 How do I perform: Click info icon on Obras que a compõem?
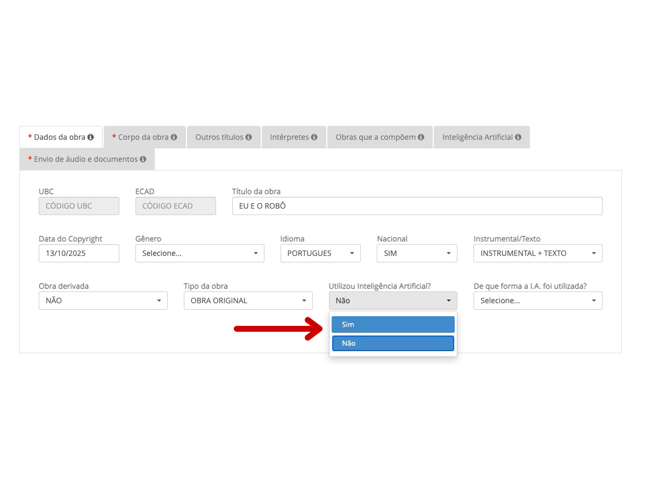pyautogui.click(x=421, y=137)
